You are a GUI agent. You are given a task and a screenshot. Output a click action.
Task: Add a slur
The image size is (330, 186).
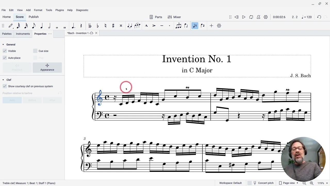pyautogui.click(x=137, y=26)
